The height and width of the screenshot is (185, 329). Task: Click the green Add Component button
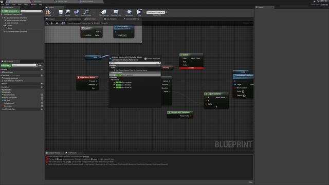10,11
